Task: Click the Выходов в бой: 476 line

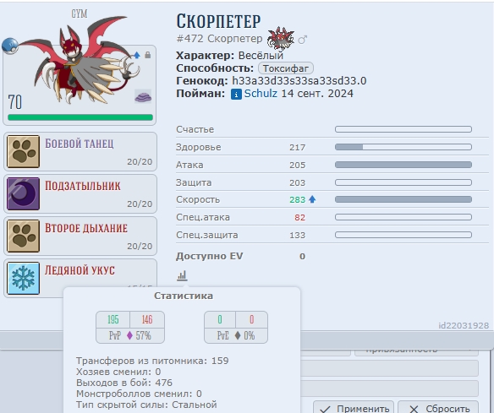Action: [124, 383]
